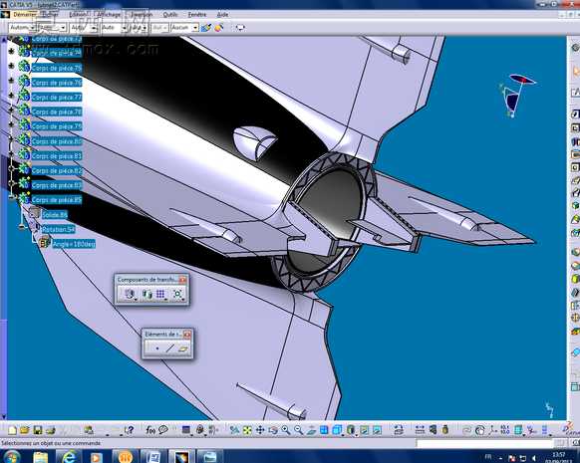The width and height of the screenshot is (580, 463).
Task: Open the Windows Start button
Action: (x=12, y=457)
